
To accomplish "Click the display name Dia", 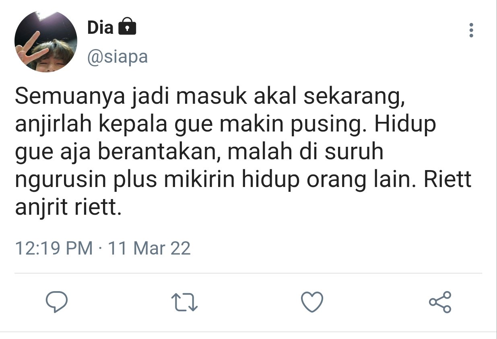I will pos(101,27).
